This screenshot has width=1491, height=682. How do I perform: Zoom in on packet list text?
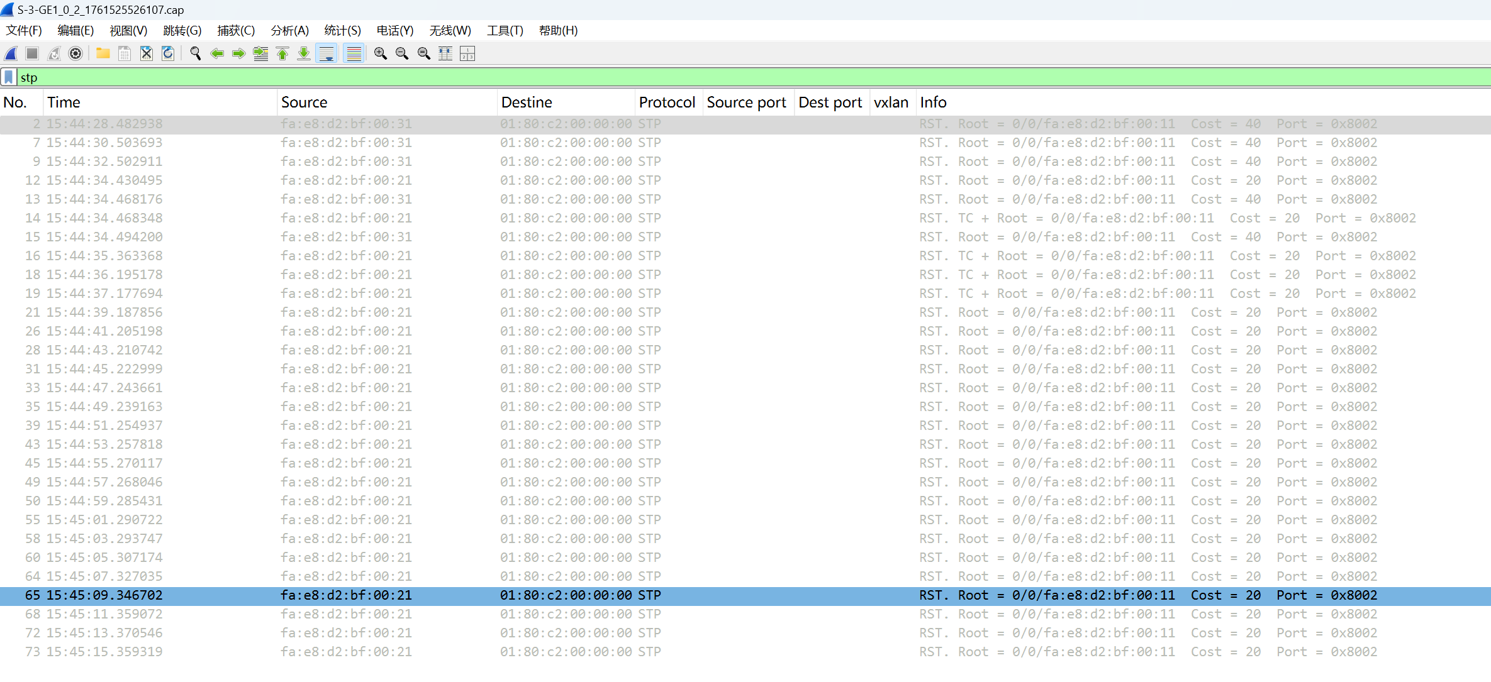point(380,53)
